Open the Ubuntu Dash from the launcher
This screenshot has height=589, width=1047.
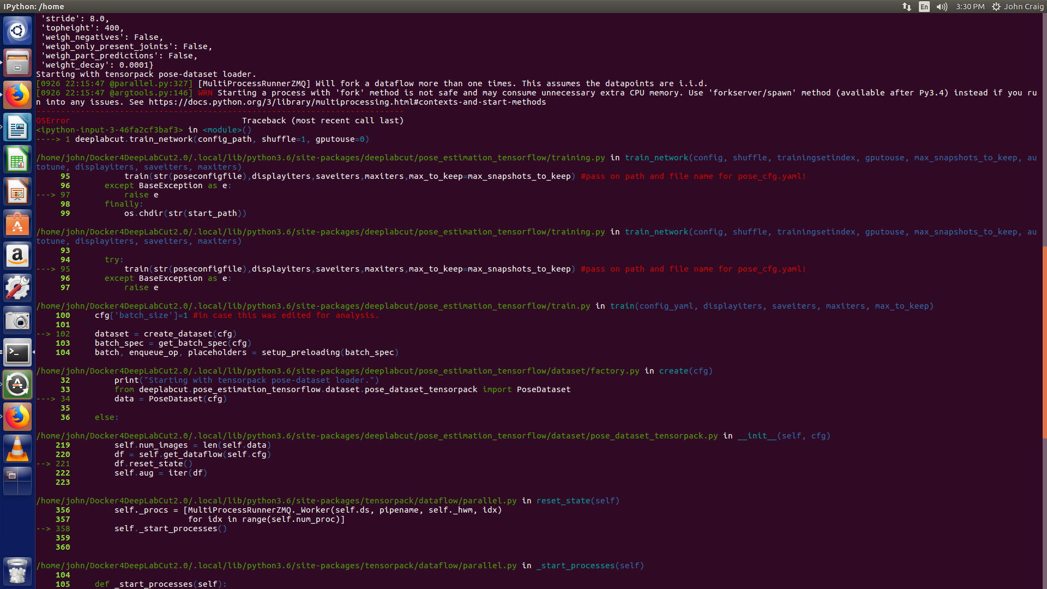tap(18, 31)
